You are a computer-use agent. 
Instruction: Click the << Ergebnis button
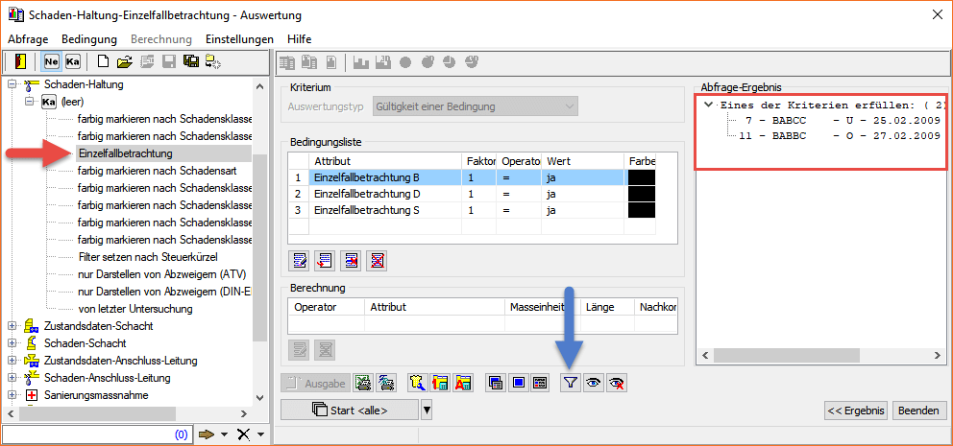(855, 411)
